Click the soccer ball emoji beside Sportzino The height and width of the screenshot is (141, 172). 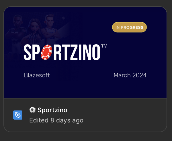click(x=32, y=110)
